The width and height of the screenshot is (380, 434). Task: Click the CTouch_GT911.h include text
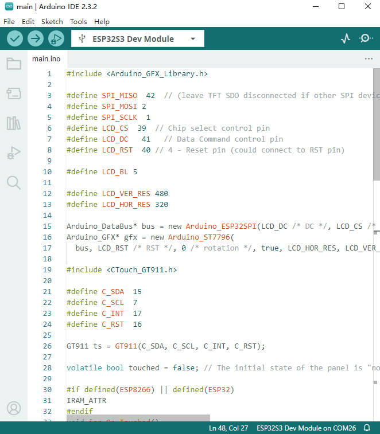[141, 270]
